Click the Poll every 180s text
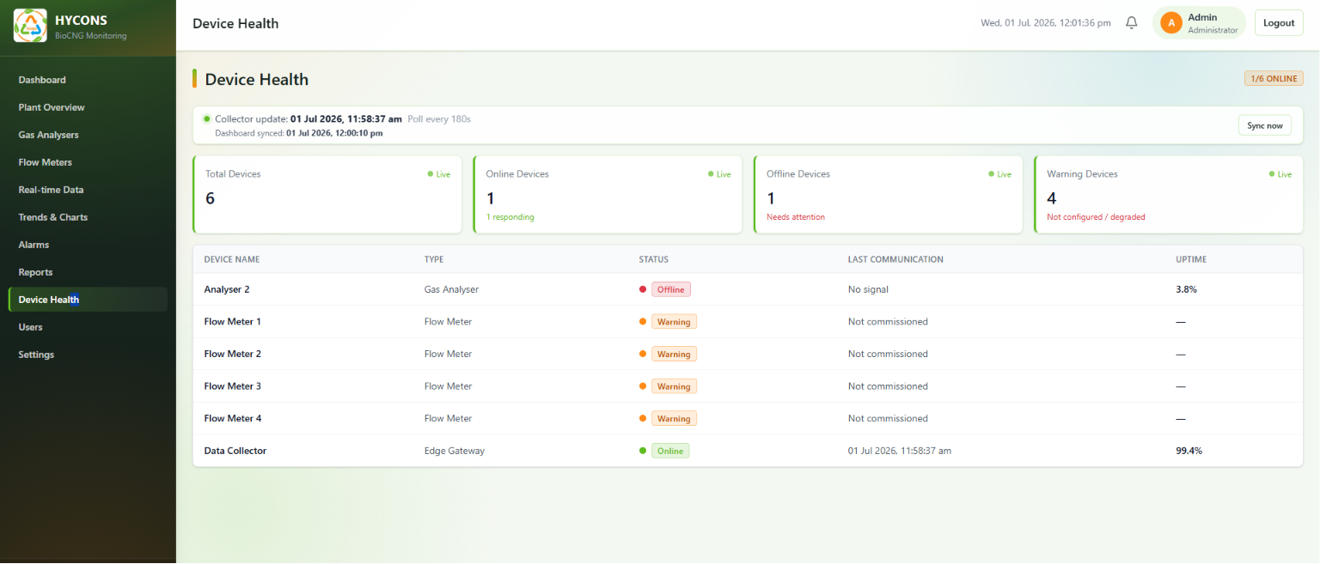Screen dimensions: 1320x564 point(439,118)
